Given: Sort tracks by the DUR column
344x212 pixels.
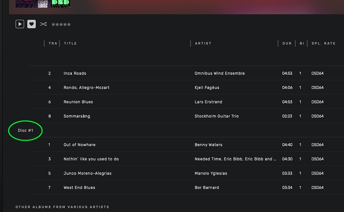Looking at the screenshot, I should 287,43.
